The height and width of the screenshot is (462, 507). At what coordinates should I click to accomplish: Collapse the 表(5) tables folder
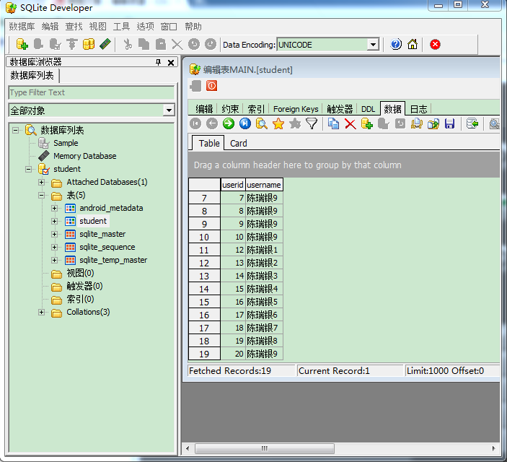[x=41, y=195]
